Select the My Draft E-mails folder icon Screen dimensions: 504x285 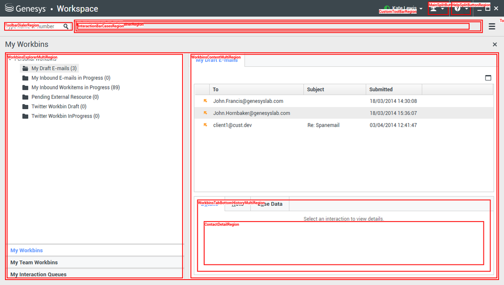point(25,68)
